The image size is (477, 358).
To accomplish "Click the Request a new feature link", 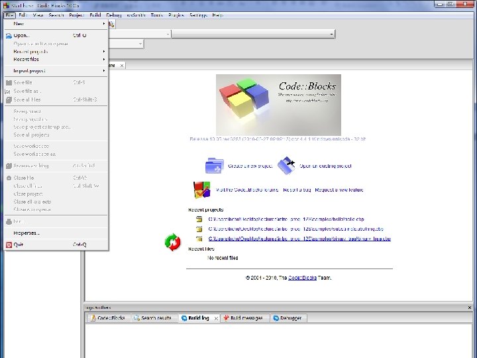I will point(339,190).
